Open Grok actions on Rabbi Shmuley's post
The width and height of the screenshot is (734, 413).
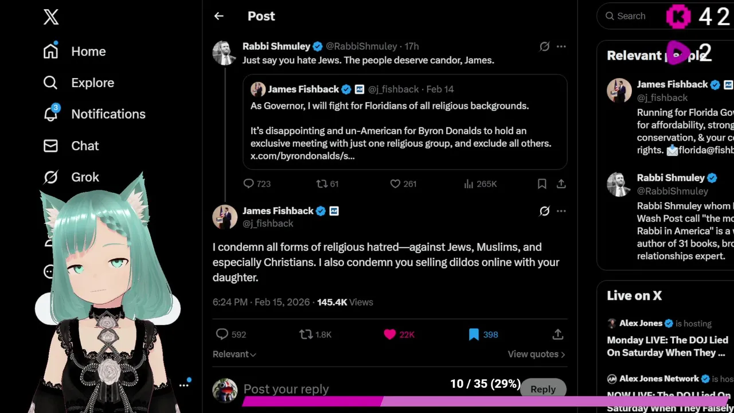(x=544, y=46)
